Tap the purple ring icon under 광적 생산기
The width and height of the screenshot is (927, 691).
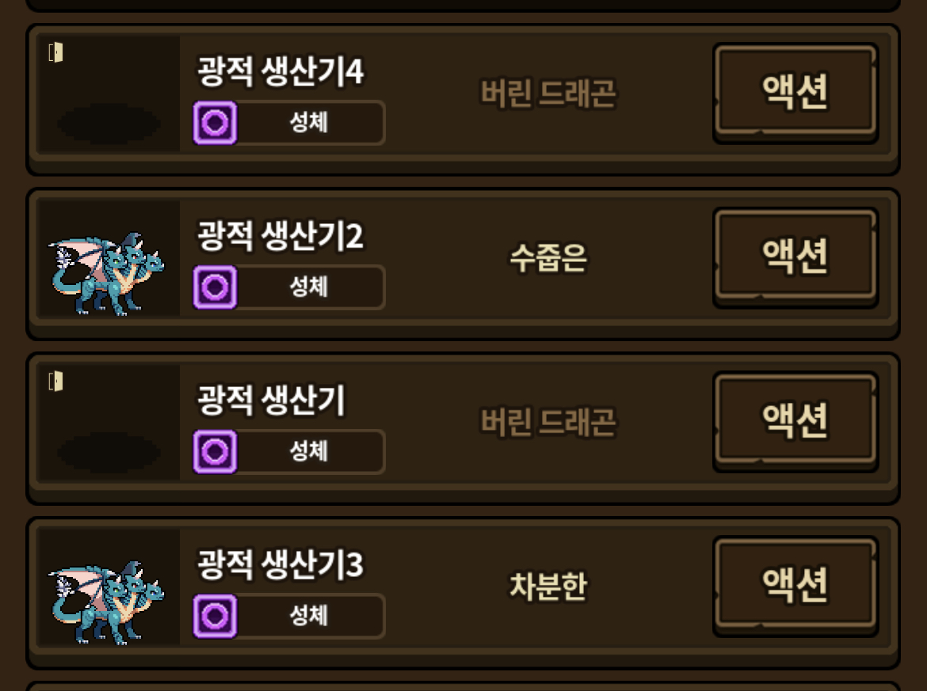point(215,452)
